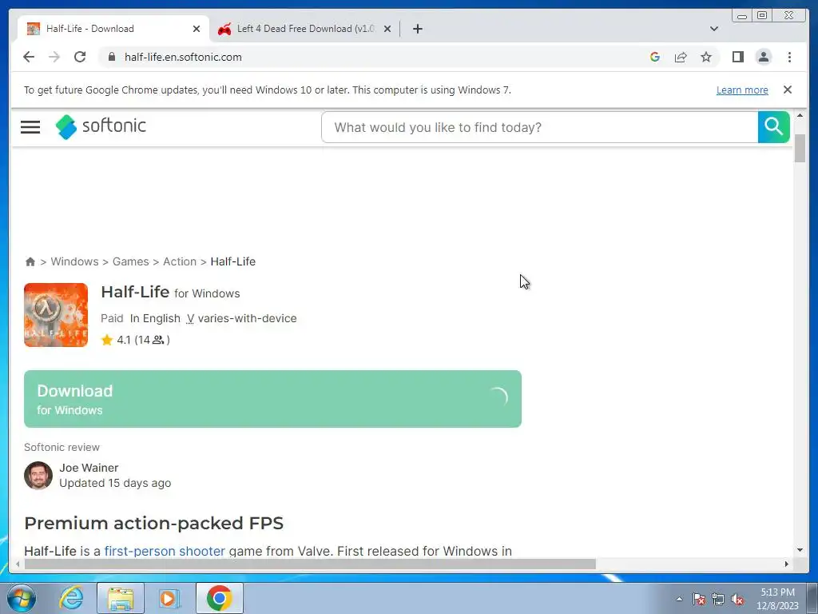Viewport: 818px width, 614px height.
Task: Open the network tray icon
Action: click(x=718, y=599)
